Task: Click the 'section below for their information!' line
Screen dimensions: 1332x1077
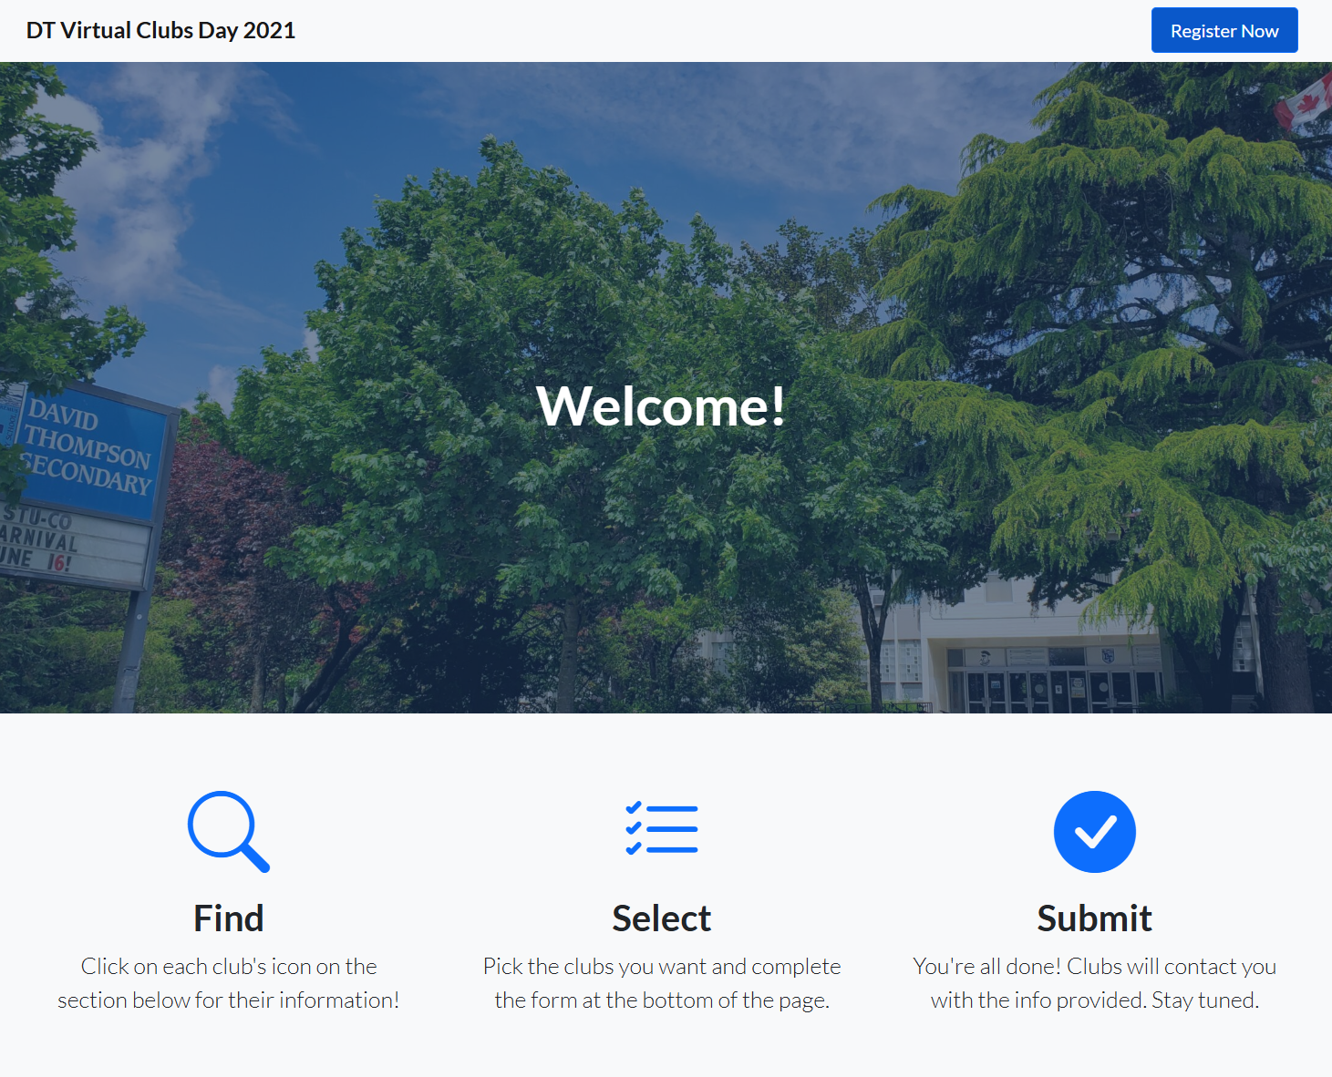Action: click(x=229, y=1000)
